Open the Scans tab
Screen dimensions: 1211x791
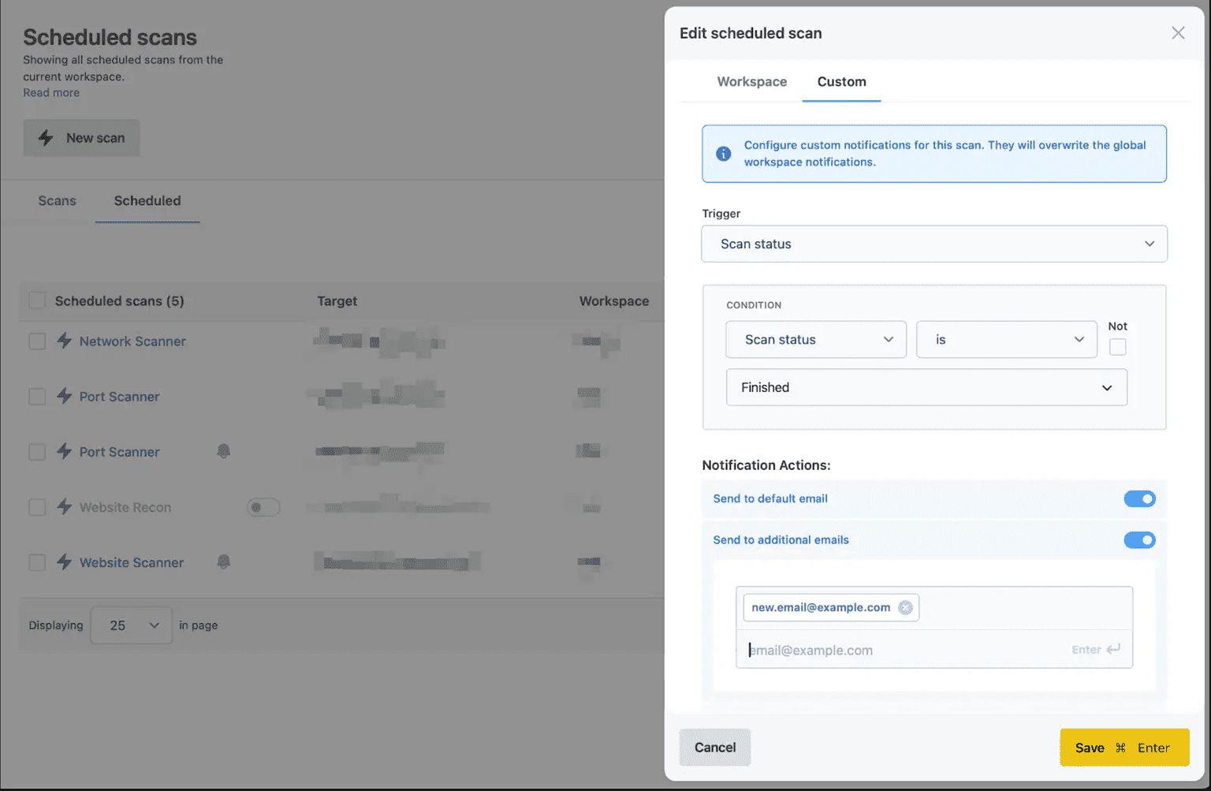[x=57, y=200]
